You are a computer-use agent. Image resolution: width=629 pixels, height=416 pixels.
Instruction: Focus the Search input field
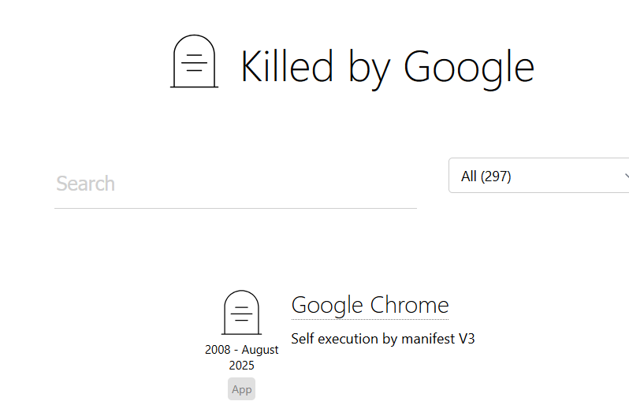pyautogui.click(x=235, y=184)
